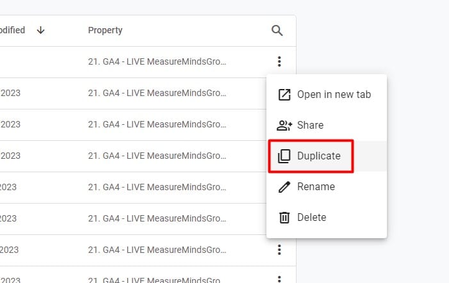
Task: Open the table search magnifier icon
Action: (277, 30)
